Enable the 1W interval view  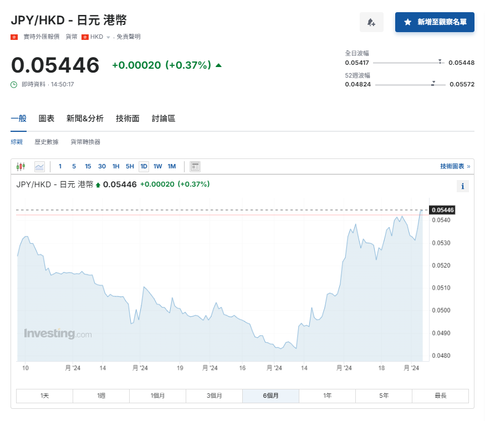(157, 166)
